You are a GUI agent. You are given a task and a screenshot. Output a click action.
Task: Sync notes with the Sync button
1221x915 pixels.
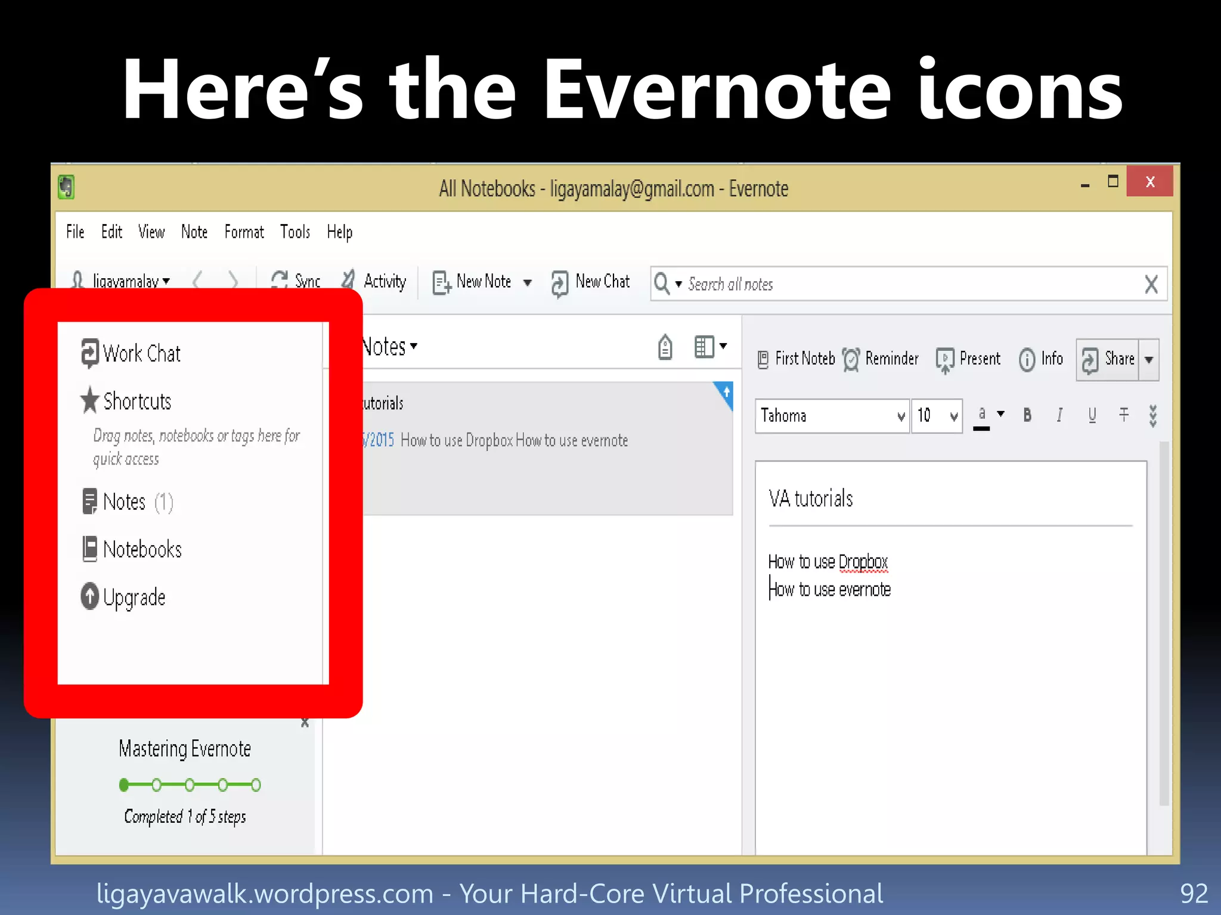[x=296, y=281]
